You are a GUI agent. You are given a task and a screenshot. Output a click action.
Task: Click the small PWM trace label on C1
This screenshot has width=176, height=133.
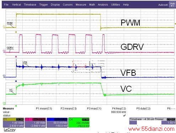[x=10, y=23]
